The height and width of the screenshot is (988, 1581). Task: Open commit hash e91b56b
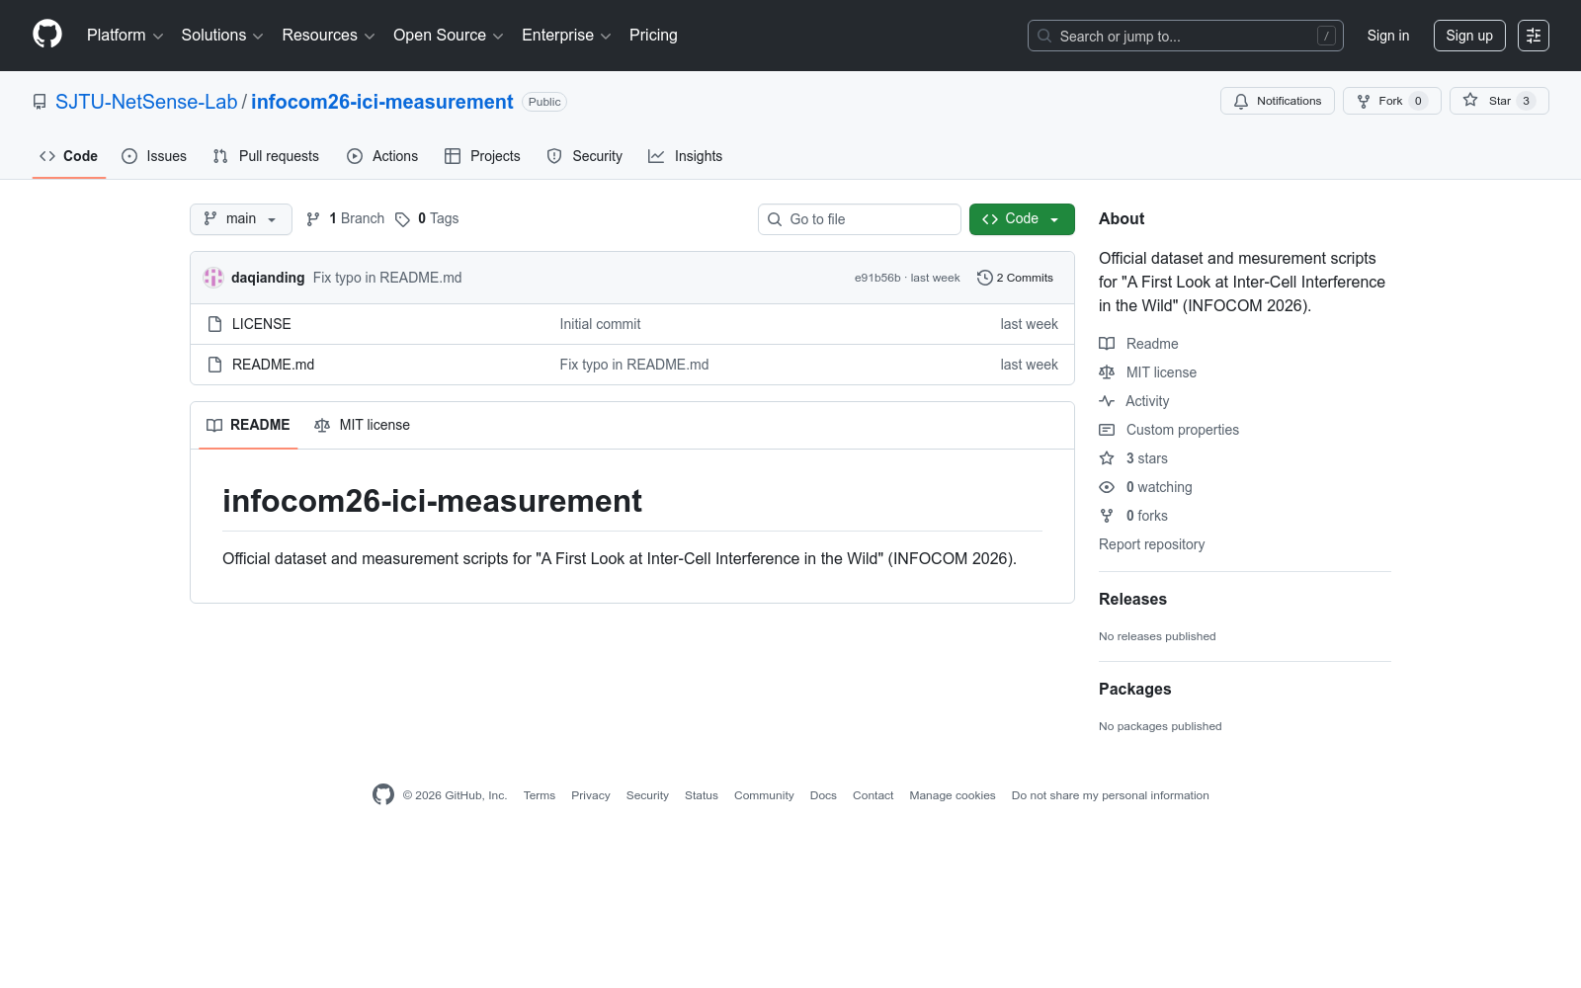(x=877, y=279)
